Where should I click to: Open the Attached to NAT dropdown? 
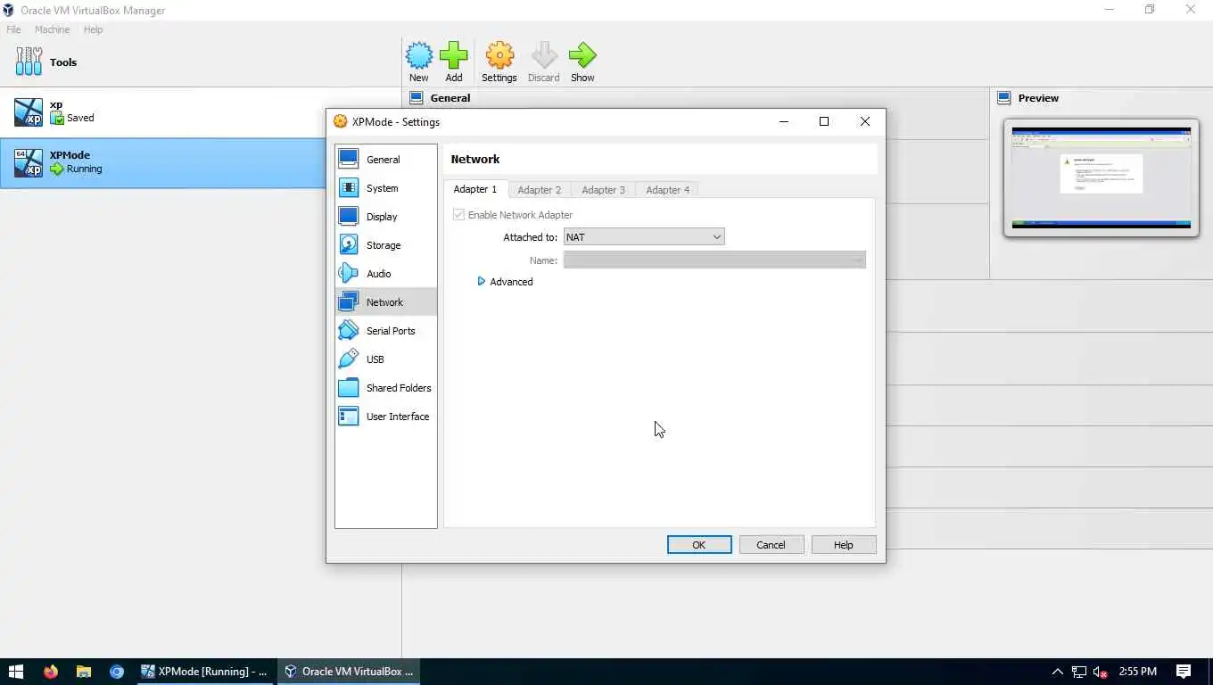643,237
